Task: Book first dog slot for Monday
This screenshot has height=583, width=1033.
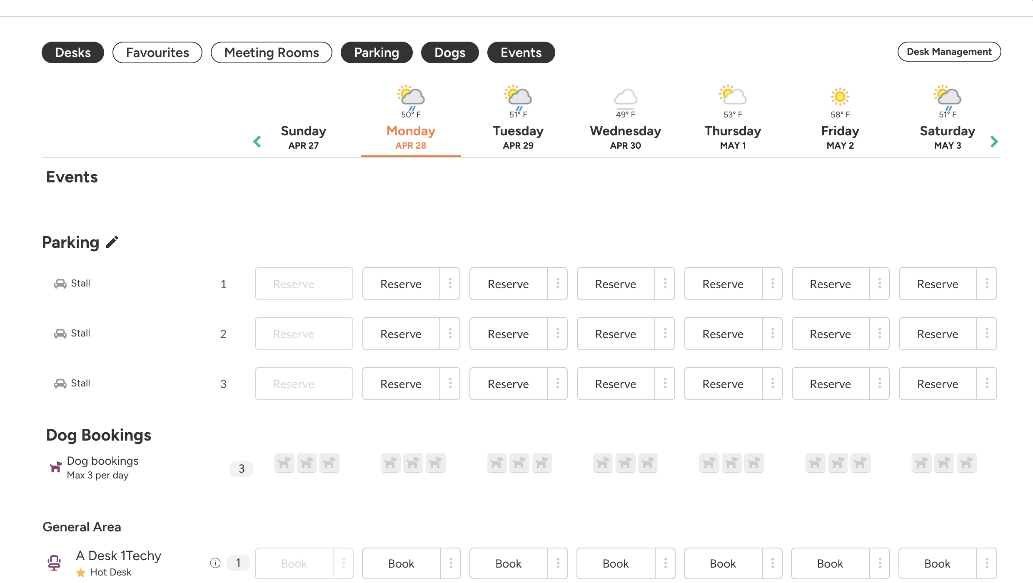Action: [x=390, y=463]
